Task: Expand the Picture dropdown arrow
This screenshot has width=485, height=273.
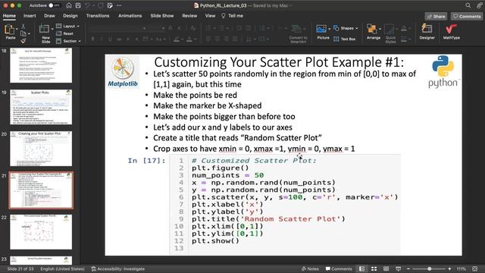Action: [329, 29]
